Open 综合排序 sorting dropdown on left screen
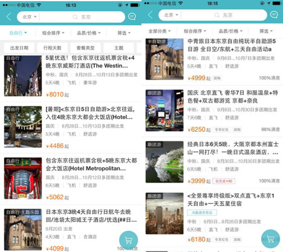 pos(53,33)
